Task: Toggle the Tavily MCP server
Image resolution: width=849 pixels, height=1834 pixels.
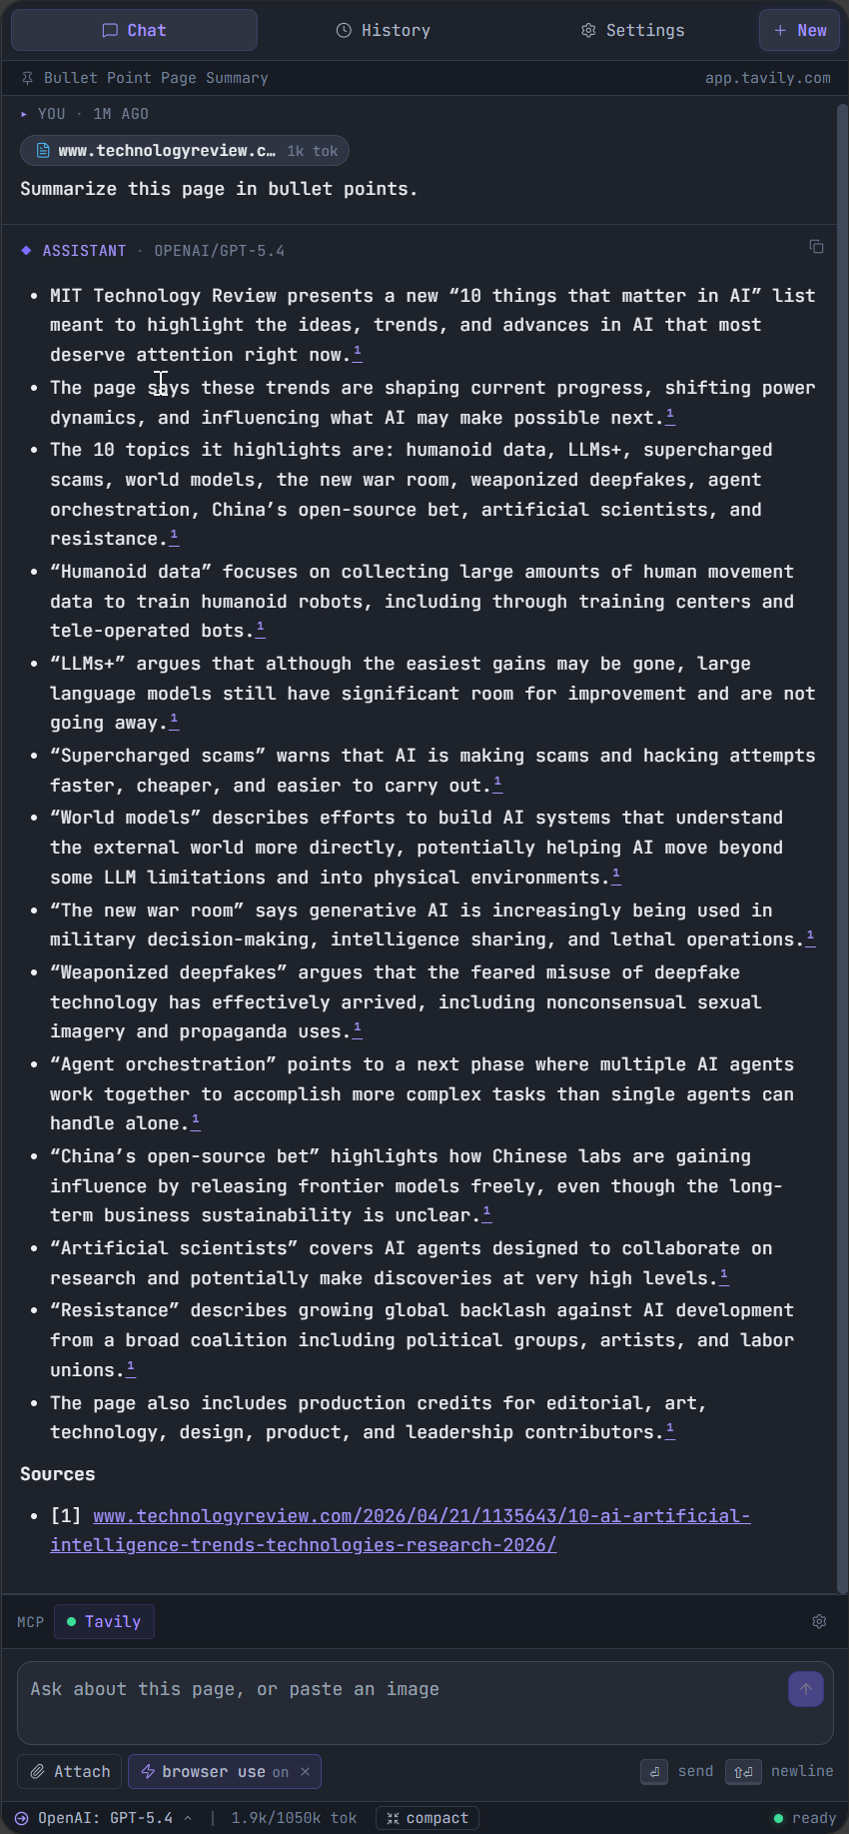Action: (104, 1621)
